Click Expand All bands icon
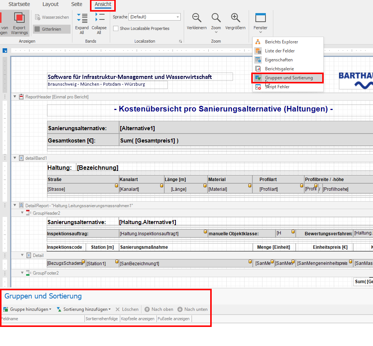This screenshot has height=346, width=373. tap(82, 18)
